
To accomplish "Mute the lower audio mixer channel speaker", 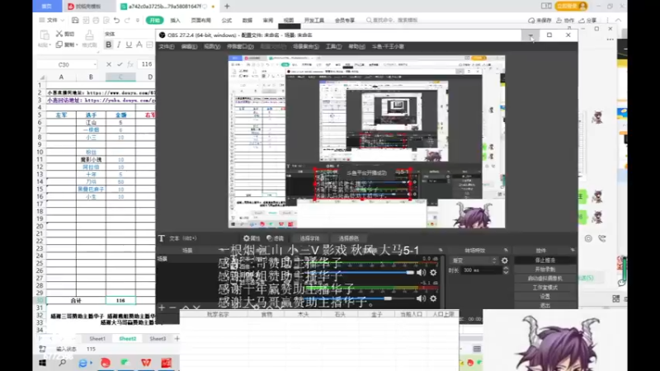I will click(x=421, y=298).
